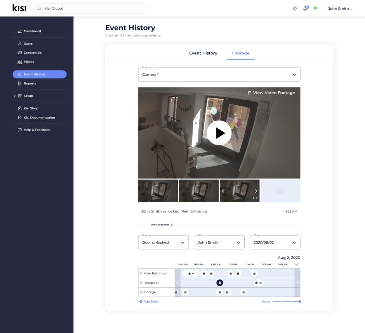Viewport: 365px width, 333px height.
Task: Click the green status indicator icon
Action: point(315,9)
